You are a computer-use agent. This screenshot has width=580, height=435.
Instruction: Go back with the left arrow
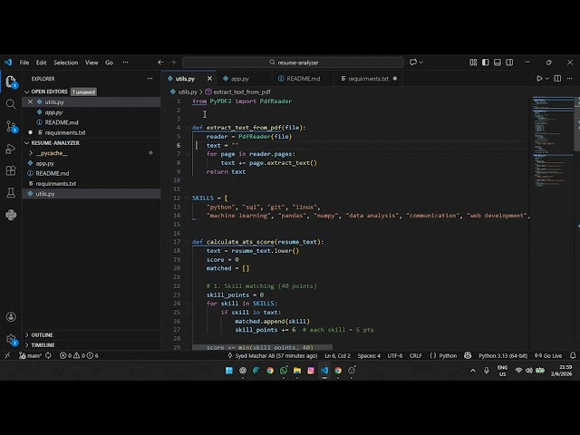pos(160,63)
